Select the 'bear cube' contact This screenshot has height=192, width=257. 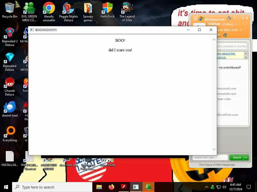(224, 99)
